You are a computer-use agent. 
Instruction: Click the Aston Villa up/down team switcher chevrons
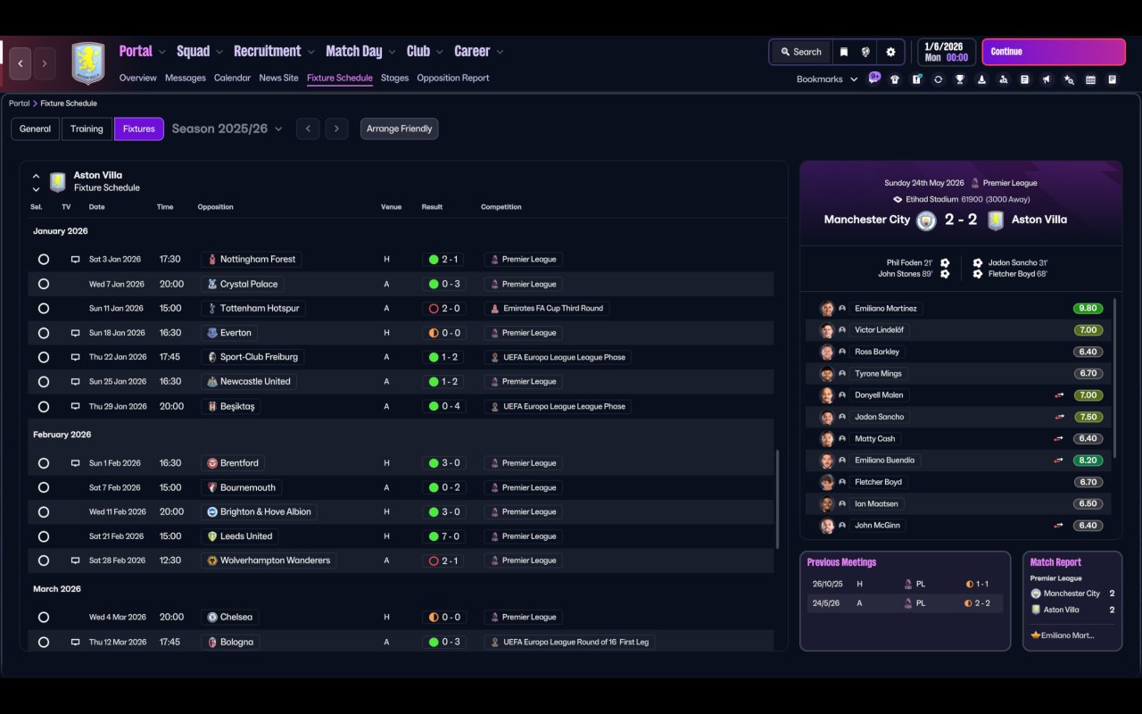[x=36, y=182]
